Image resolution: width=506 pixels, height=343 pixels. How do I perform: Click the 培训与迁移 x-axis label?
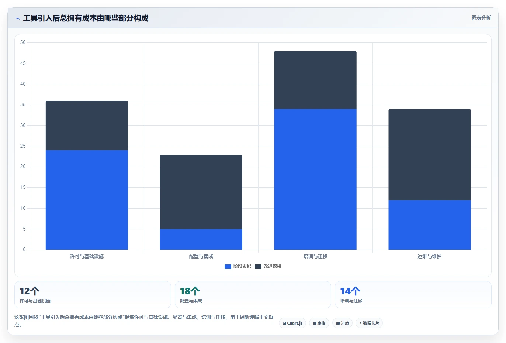pos(315,256)
